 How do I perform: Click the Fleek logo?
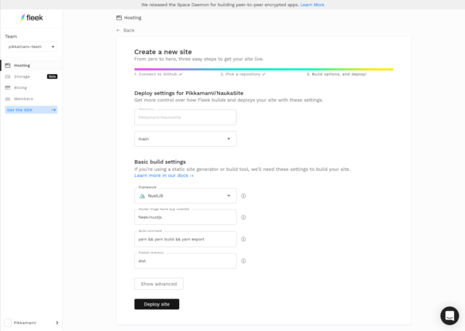coord(32,18)
